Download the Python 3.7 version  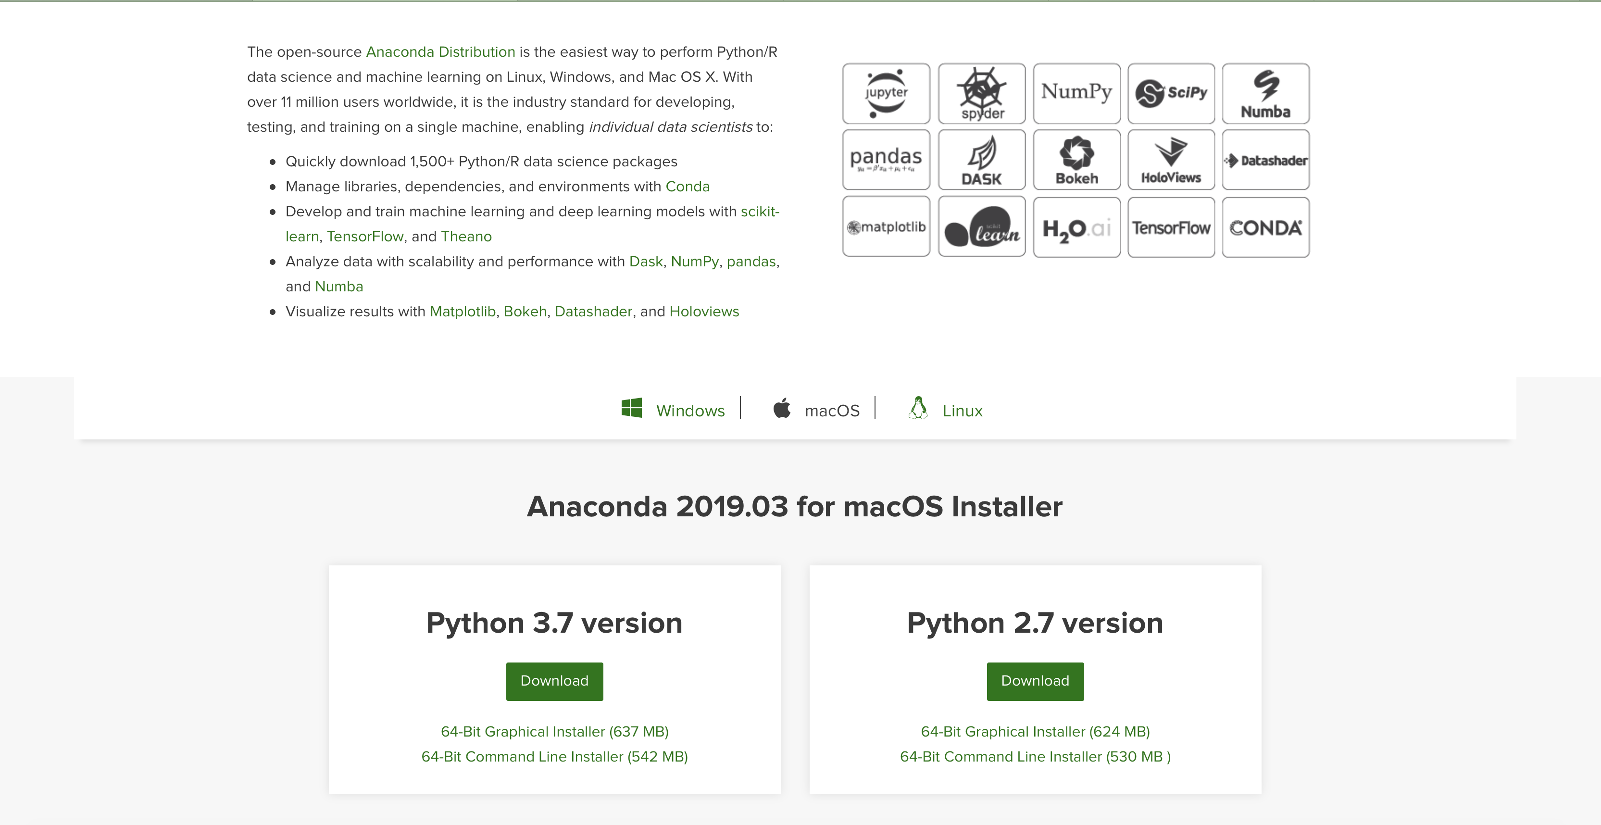tap(554, 681)
